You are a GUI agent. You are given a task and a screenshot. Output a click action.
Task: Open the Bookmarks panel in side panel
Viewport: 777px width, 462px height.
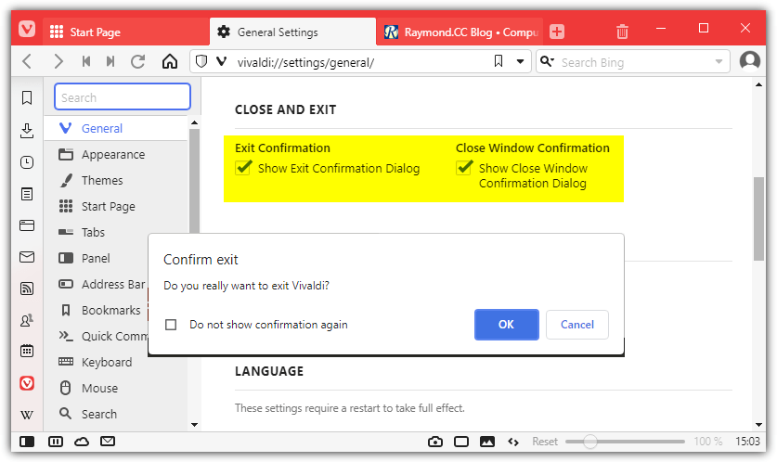coord(27,97)
